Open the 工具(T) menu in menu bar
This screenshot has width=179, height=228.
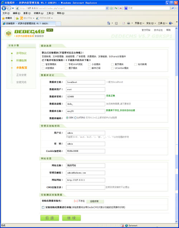(50, 13)
